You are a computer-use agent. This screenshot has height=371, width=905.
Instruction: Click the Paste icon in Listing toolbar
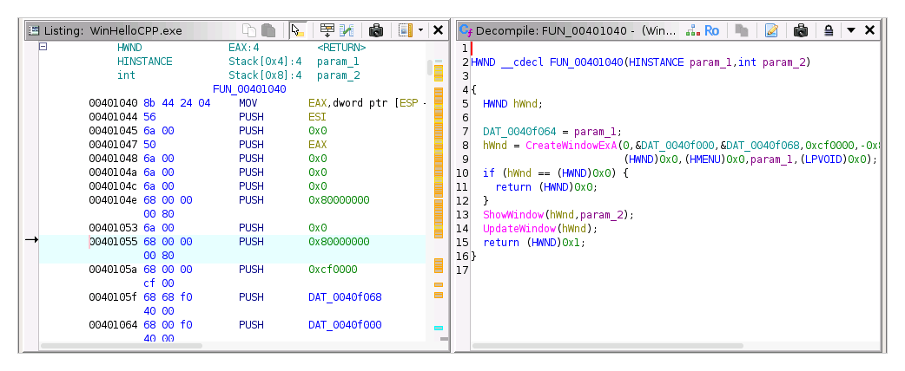tap(268, 30)
